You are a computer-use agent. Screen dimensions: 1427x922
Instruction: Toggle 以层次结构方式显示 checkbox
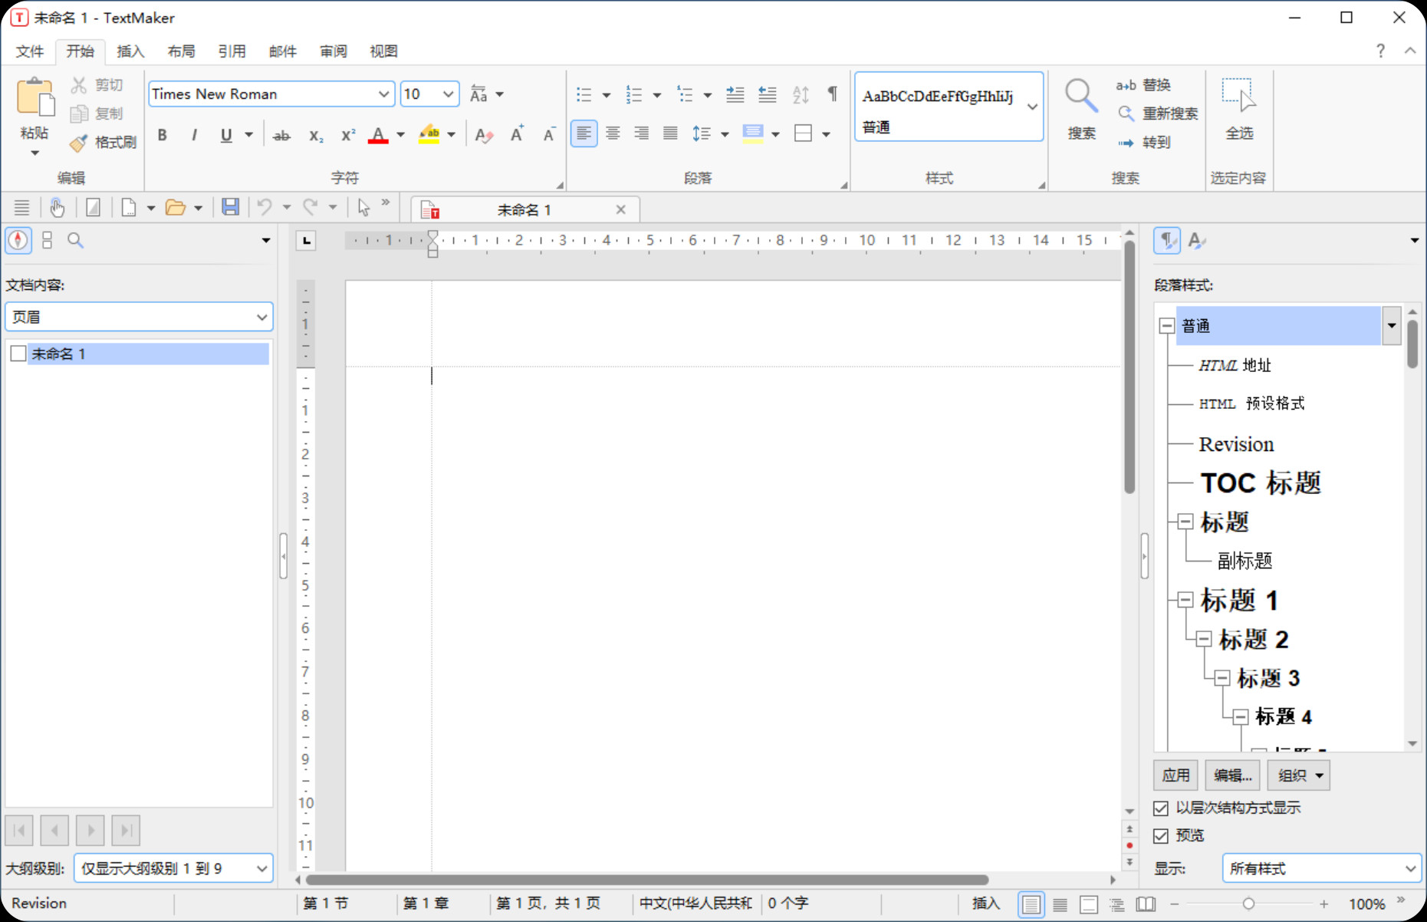pyautogui.click(x=1161, y=808)
